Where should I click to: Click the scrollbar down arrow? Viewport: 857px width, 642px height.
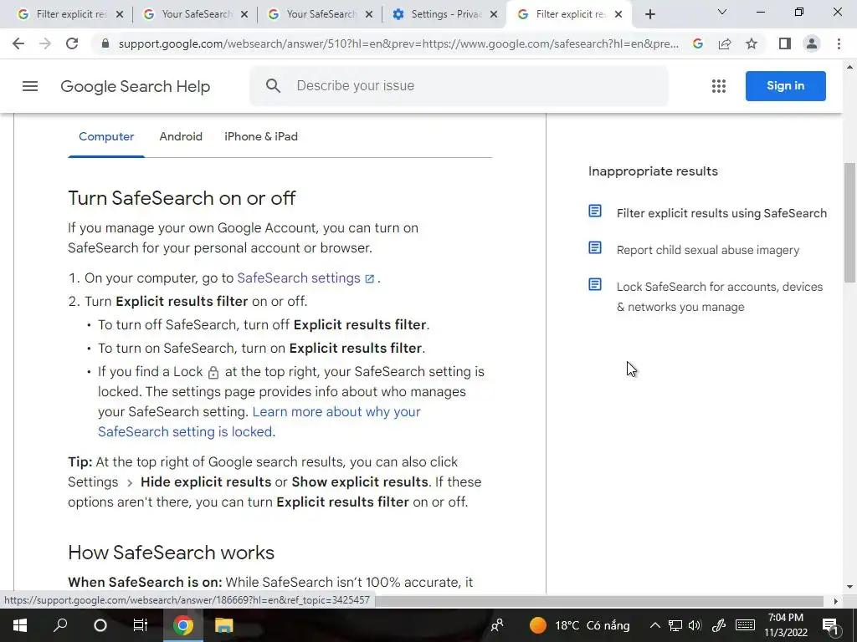point(849,587)
